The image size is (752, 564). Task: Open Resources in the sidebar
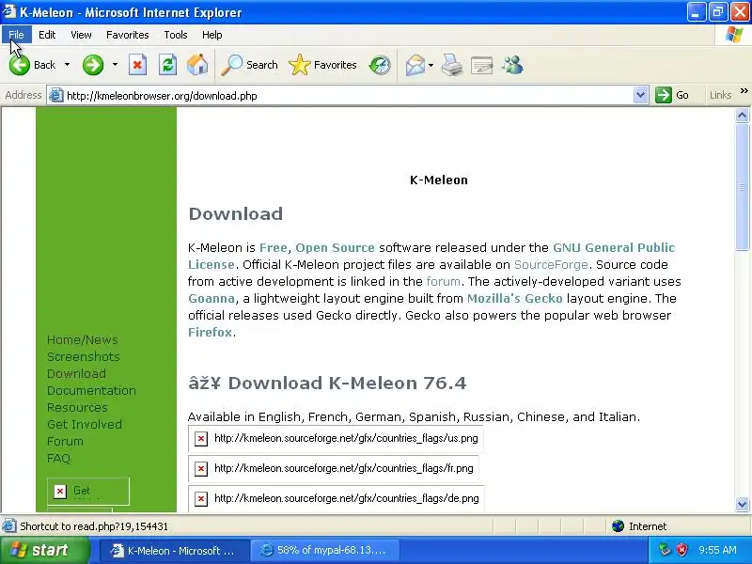77,408
